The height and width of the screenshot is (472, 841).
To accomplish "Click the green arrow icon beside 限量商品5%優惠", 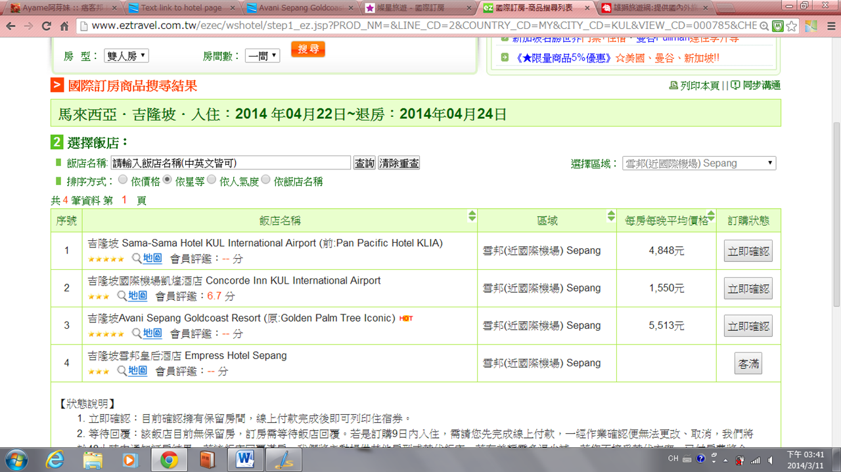I will pyautogui.click(x=505, y=58).
